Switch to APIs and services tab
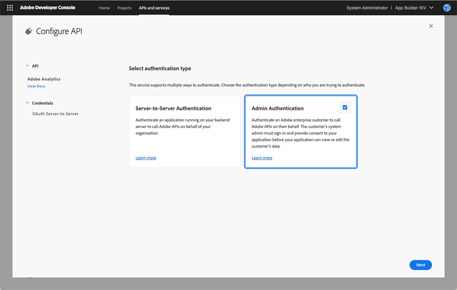 [x=154, y=7]
